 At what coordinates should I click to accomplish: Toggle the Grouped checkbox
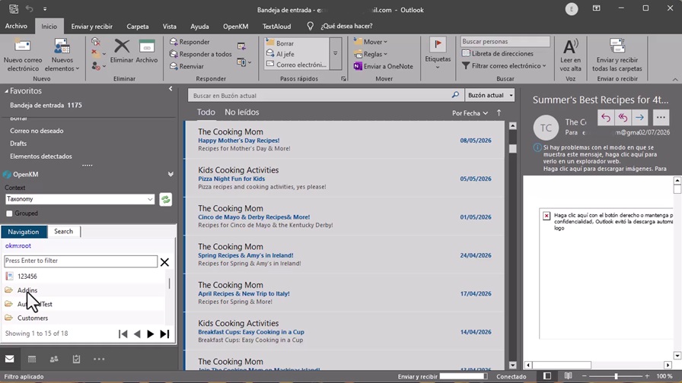pos(9,214)
